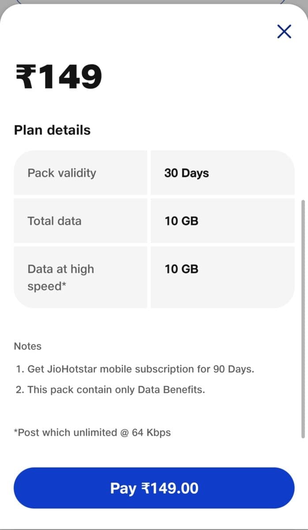
Task: Close the plan details popup
Action: pyautogui.click(x=284, y=31)
